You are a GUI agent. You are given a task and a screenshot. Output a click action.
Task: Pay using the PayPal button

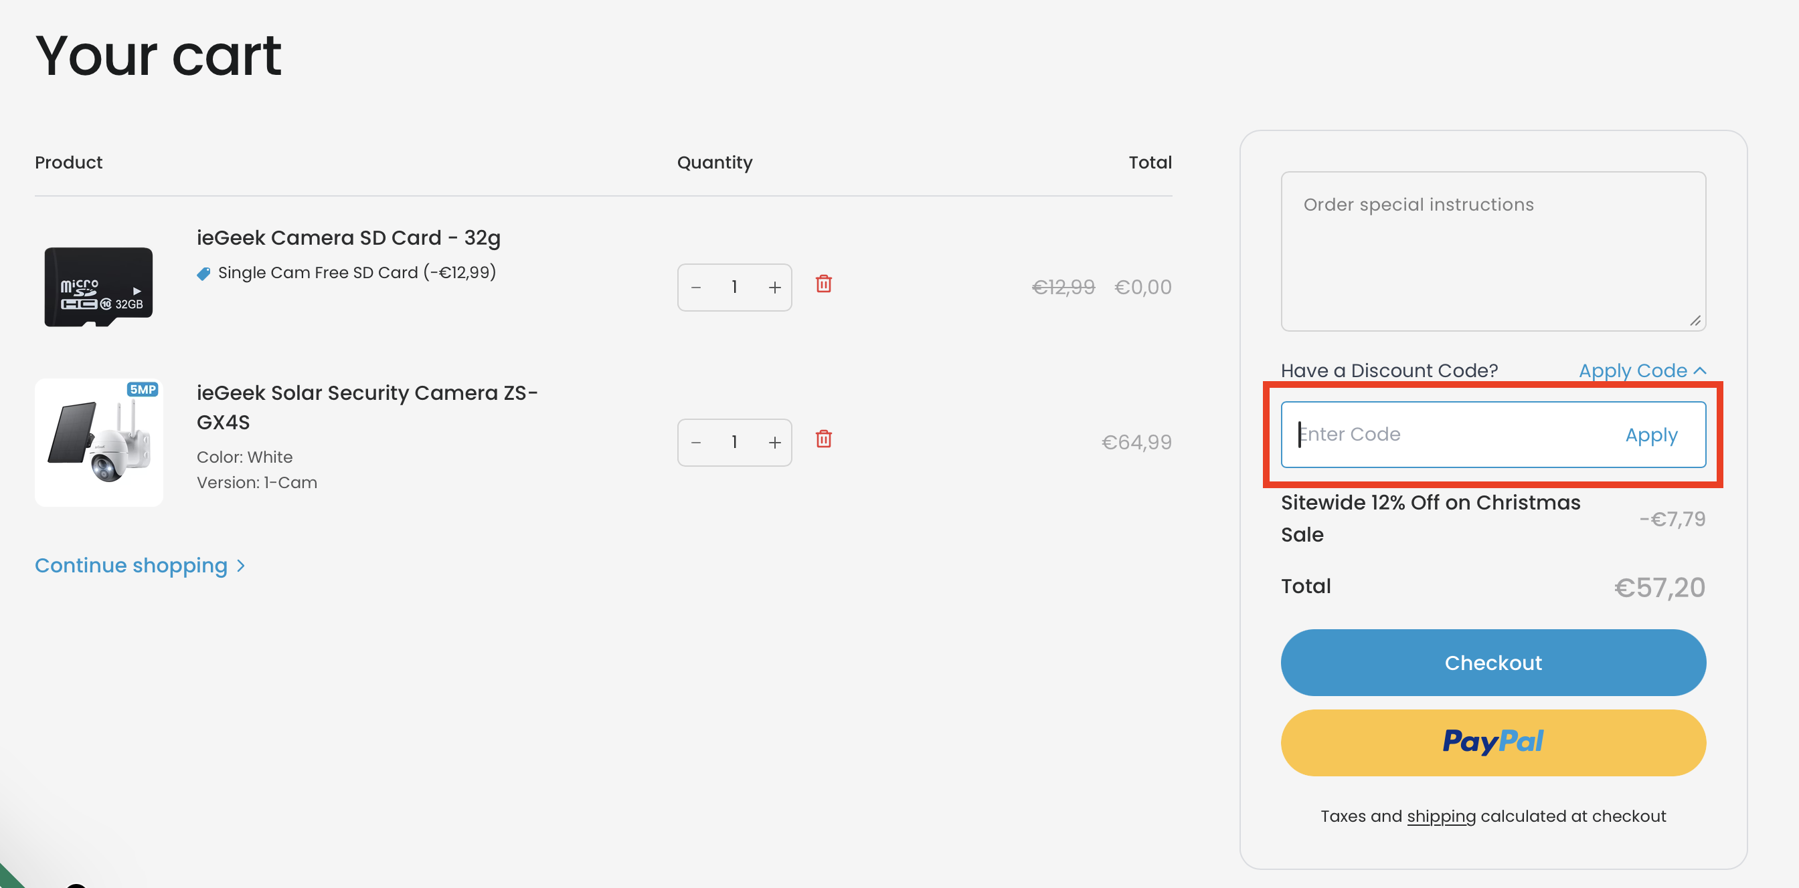(1492, 742)
